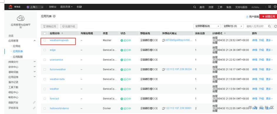Select the forecast row checkbox
The height and width of the screenshot is (114, 277).
pos(45,99)
